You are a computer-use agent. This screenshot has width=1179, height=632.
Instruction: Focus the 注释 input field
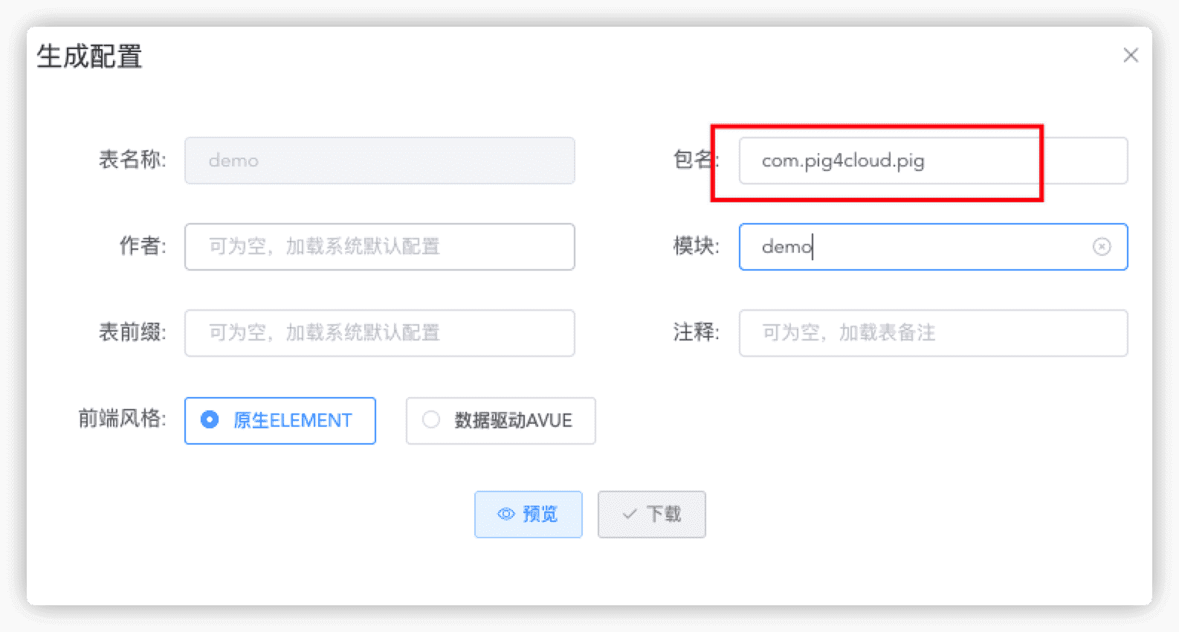click(933, 333)
